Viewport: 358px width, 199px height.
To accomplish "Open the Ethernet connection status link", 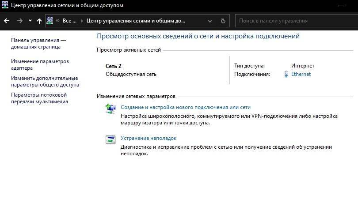I will [x=301, y=74].
